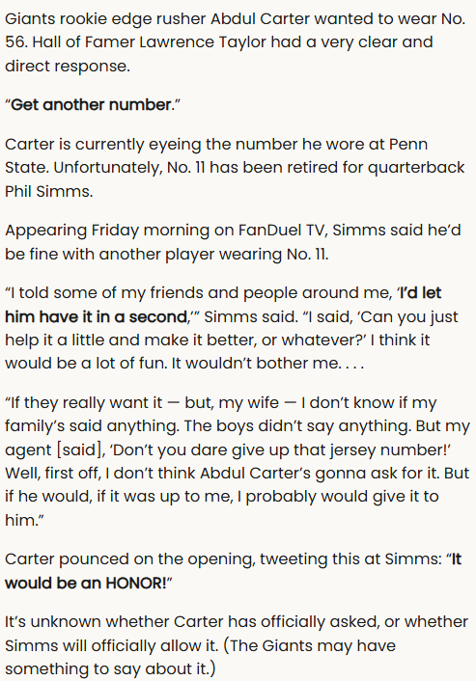476x681 pixels.
Task: Click the parenthetical "The Giants may have something to say"
Action: click(216, 657)
